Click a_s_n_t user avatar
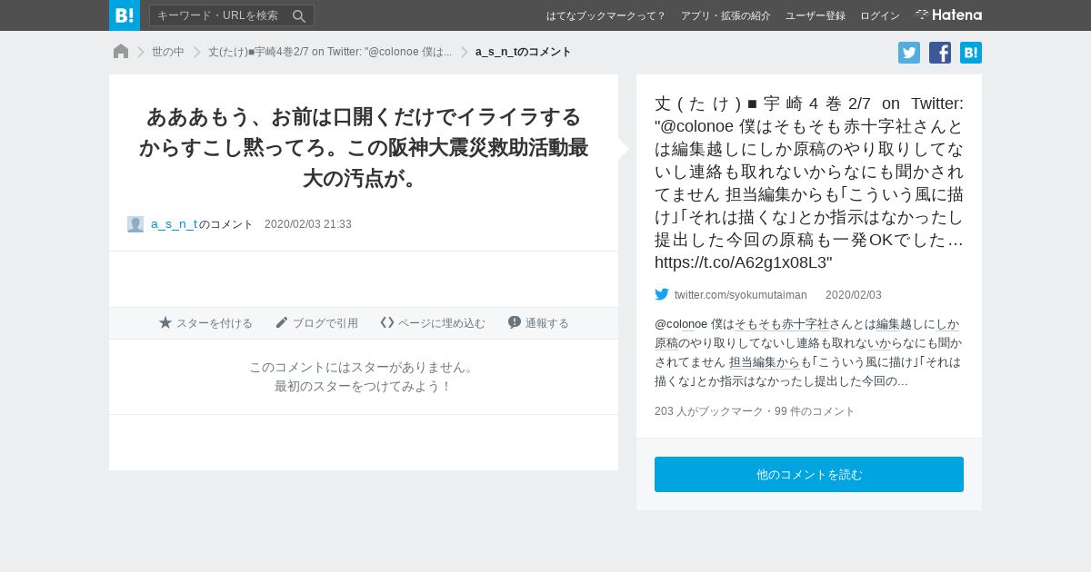This screenshot has width=1091, height=572. [135, 224]
